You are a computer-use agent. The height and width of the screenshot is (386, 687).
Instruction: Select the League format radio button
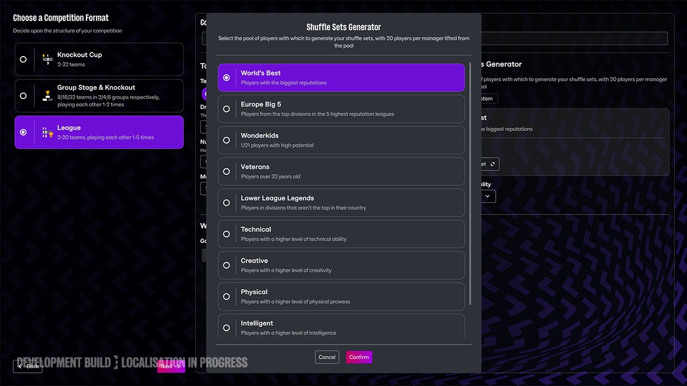(x=23, y=132)
